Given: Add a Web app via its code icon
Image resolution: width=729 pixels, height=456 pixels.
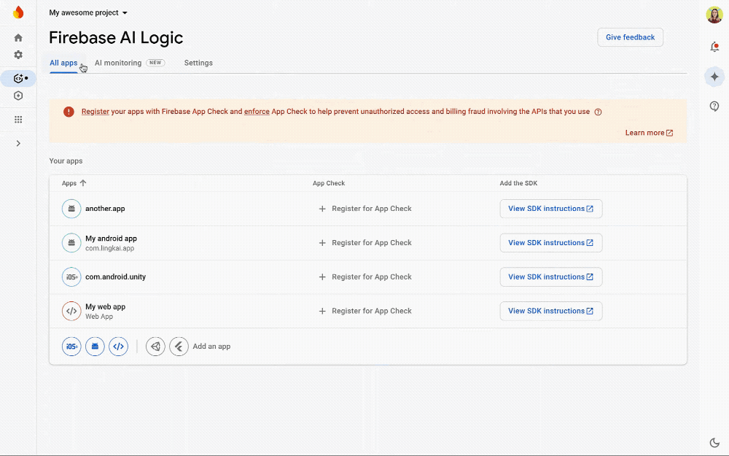Looking at the screenshot, I should (118, 347).
